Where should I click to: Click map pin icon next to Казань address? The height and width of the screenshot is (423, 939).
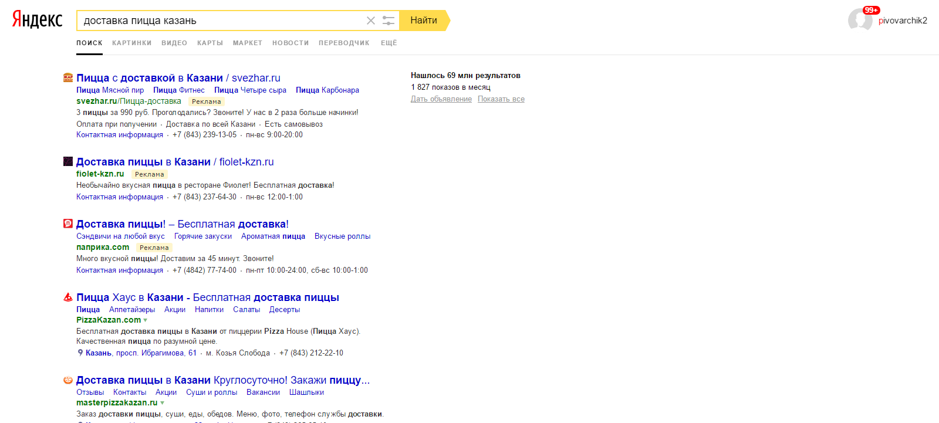(80, 353)
